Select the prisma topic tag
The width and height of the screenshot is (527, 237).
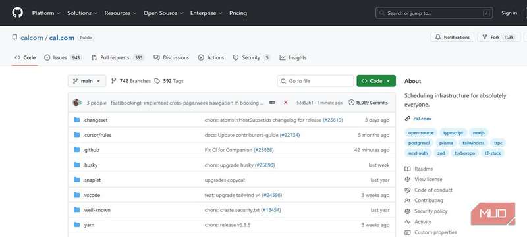(x=446, y=143)
